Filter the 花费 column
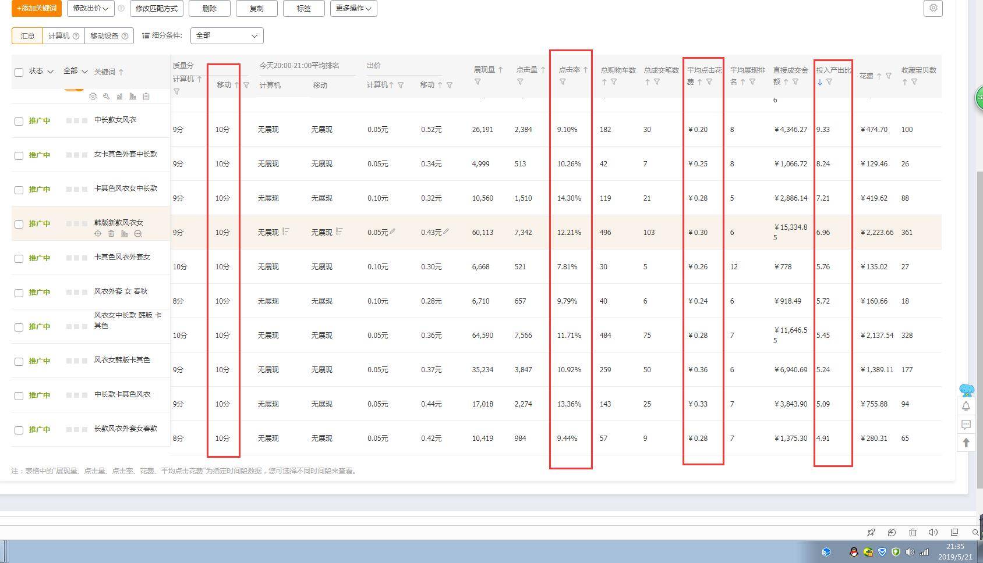 point(889,76)
